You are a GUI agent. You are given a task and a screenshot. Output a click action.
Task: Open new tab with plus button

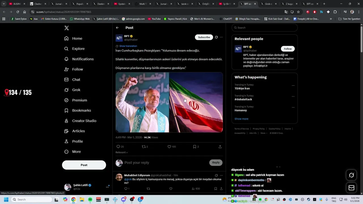[x=324, y=4]
